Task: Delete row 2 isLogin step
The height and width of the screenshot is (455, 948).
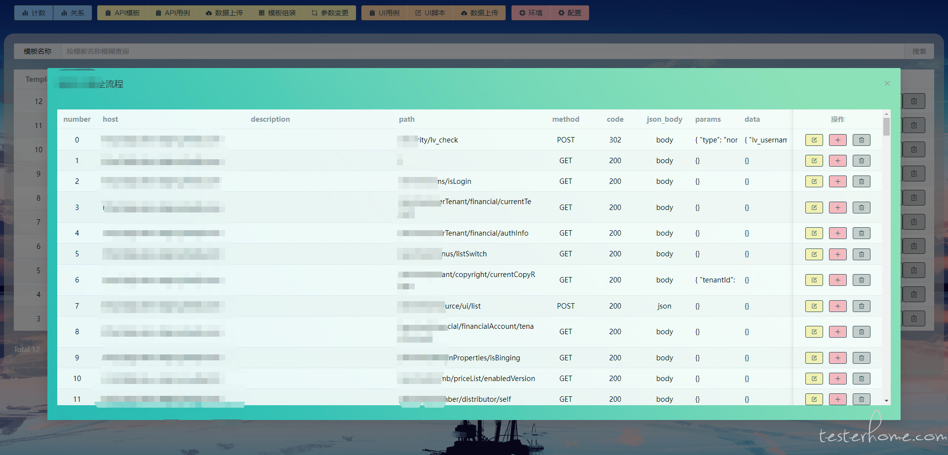Action: pyautogui.click(x=862, y=181)
